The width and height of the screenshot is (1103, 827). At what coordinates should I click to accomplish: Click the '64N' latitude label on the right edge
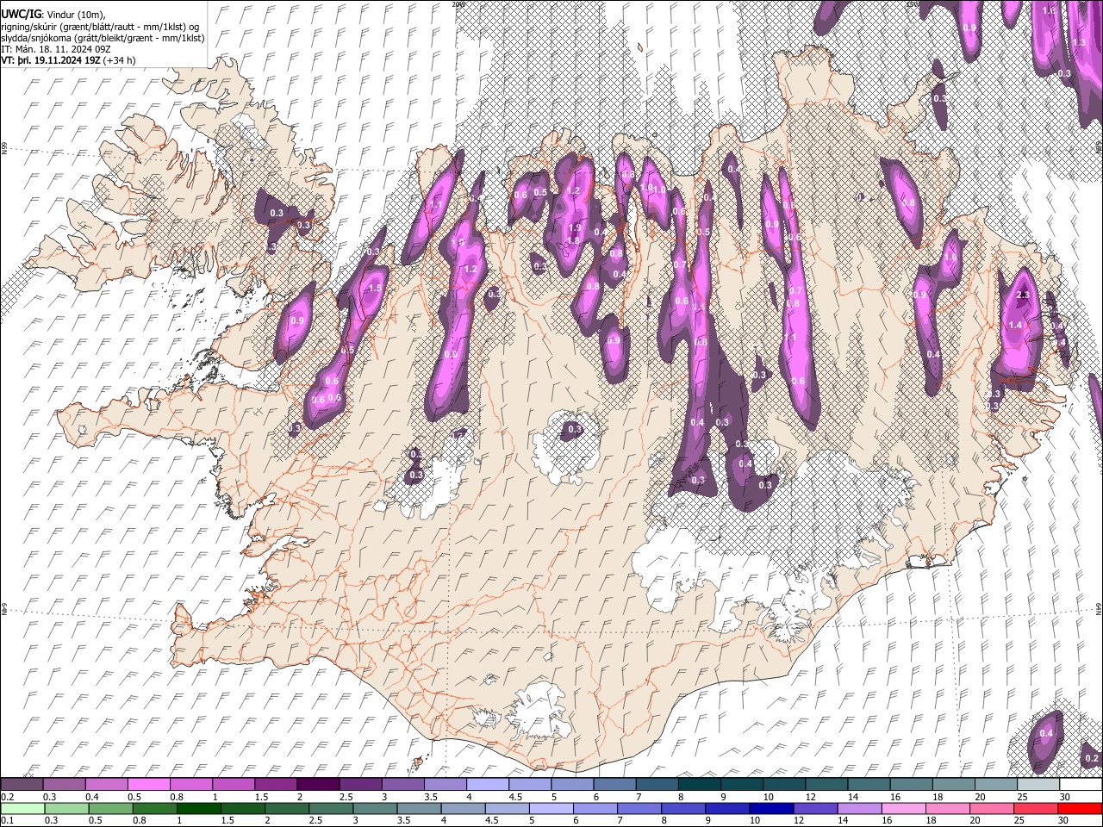1099,608
